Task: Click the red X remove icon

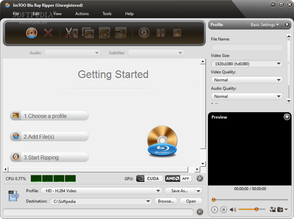Action: click(48, 33)
